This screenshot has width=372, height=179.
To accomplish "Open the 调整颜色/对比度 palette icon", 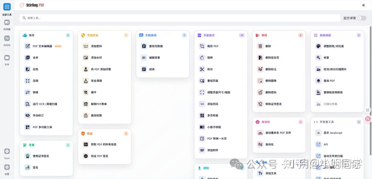I will 318,46.
